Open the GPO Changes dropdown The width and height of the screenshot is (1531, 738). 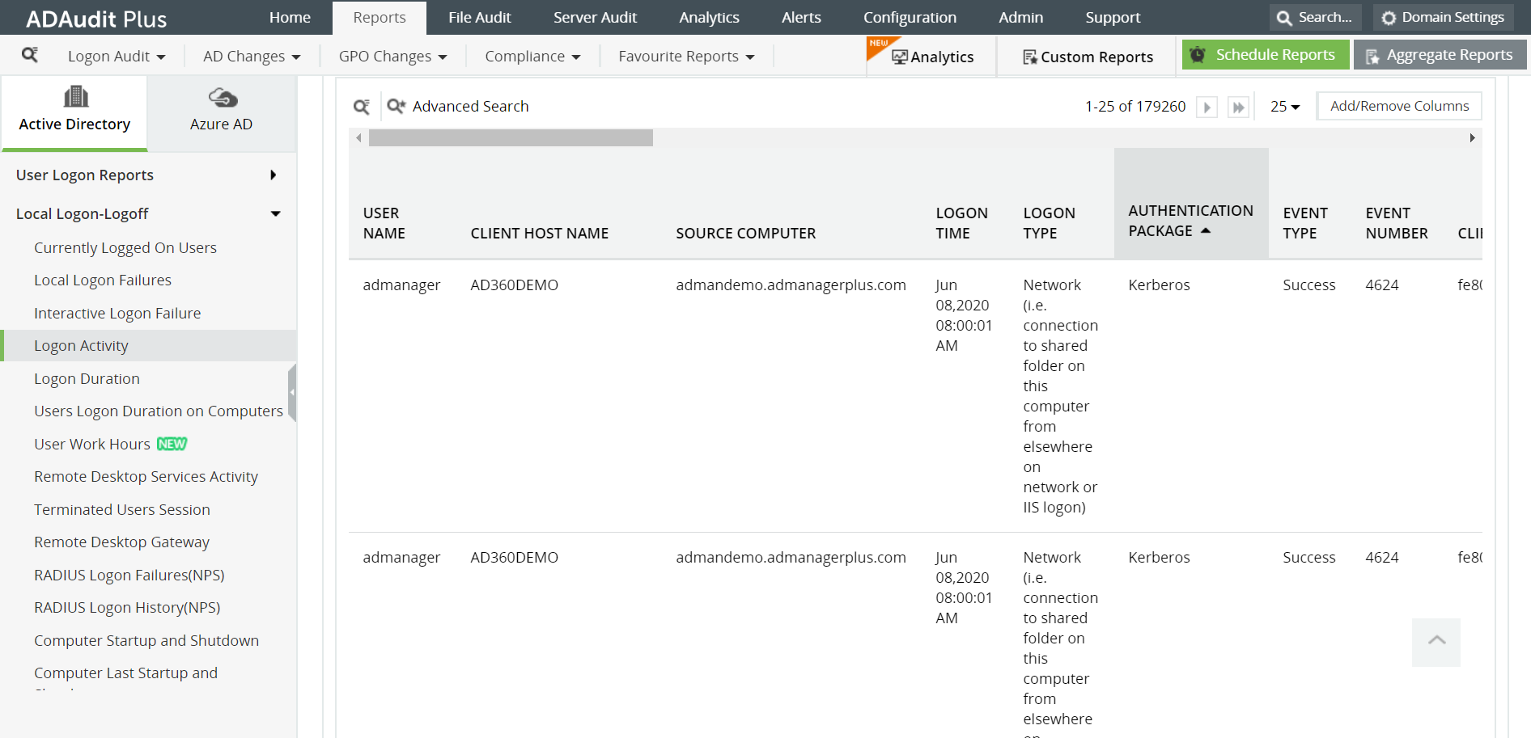(x=392, y=57)
